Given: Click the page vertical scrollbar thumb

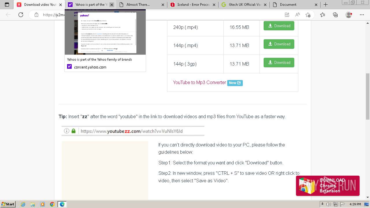Looking at the screenshot, I should pos(367,96).
